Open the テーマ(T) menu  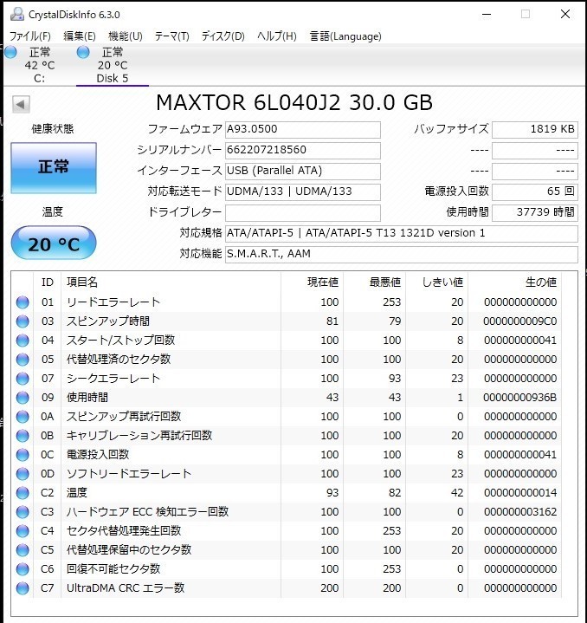[x=171, y=36]
